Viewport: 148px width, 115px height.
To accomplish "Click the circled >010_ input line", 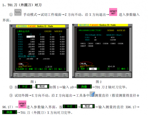I will [x=86, y=64].
